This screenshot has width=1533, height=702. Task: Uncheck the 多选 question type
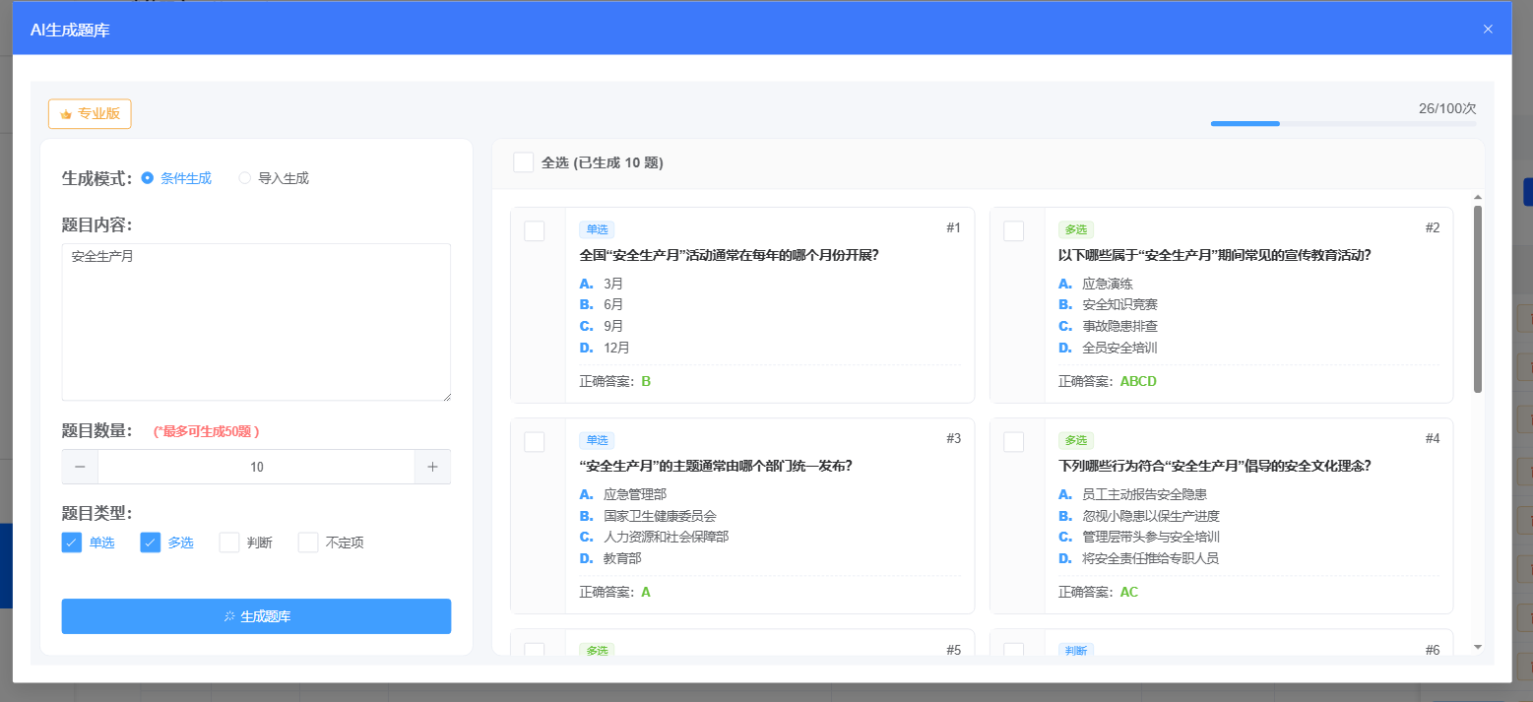(x=151, y=542)
